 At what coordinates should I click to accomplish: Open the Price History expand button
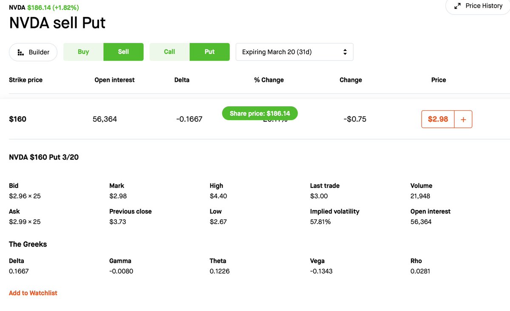(478, 6)
